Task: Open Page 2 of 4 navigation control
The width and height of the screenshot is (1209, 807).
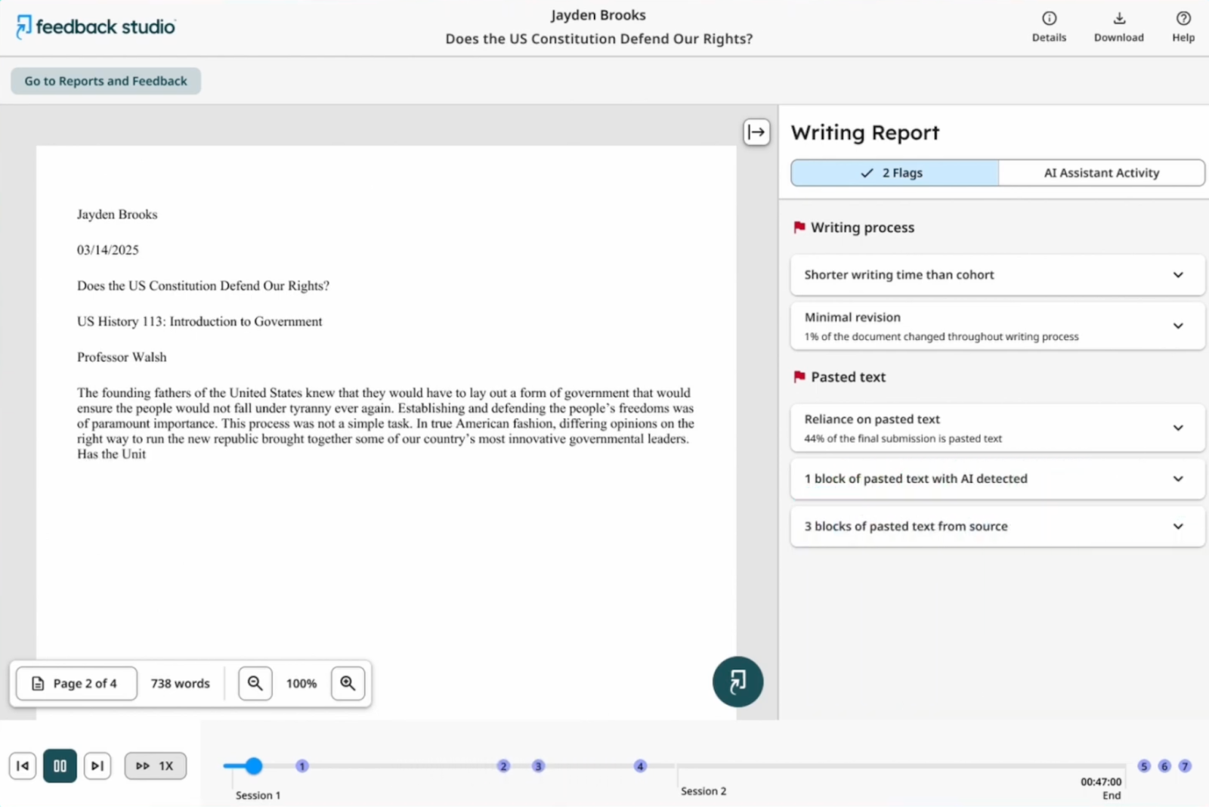Action: pos(76,683)
